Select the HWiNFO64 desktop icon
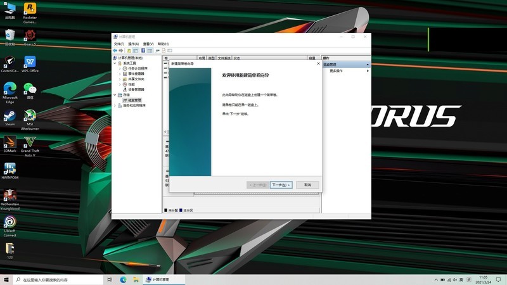Viewport: 507px width, 285px height. tap(10, 170)
